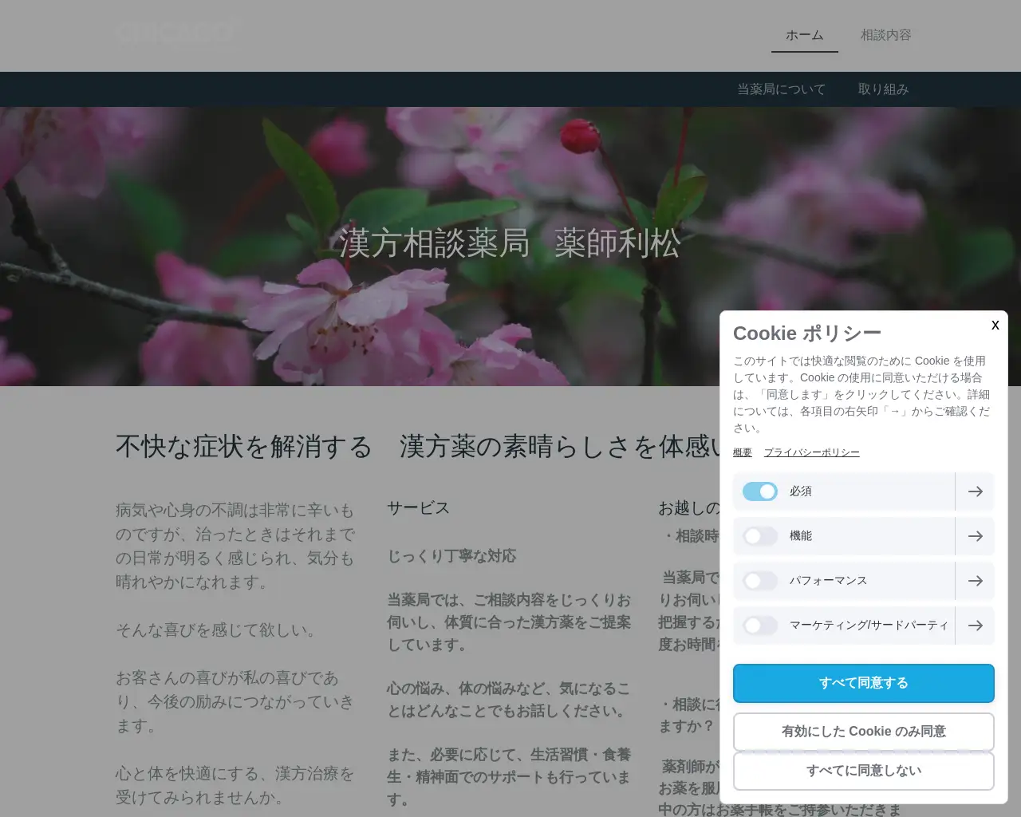Viewport: 1021px width, 817px height.
Task: Enable the パフォーマンス cookie toggle
Action: coord(759,581)
